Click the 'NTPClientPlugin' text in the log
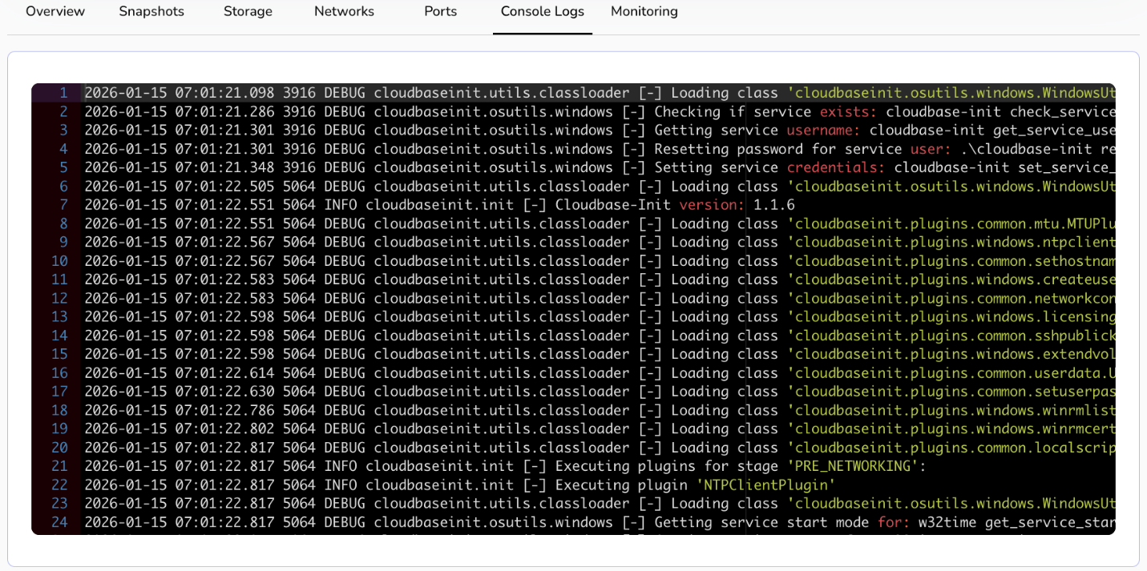 (x=765, y=485)
